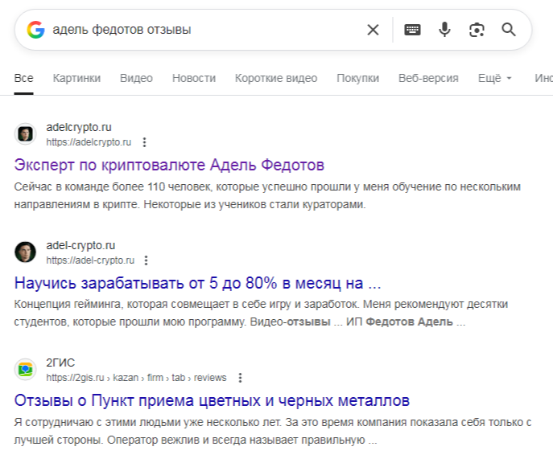Click the 2gis.ru kazan reviews breadcrumb URL
This screenshot has height=463, width=553.
(x=136, y=378)
